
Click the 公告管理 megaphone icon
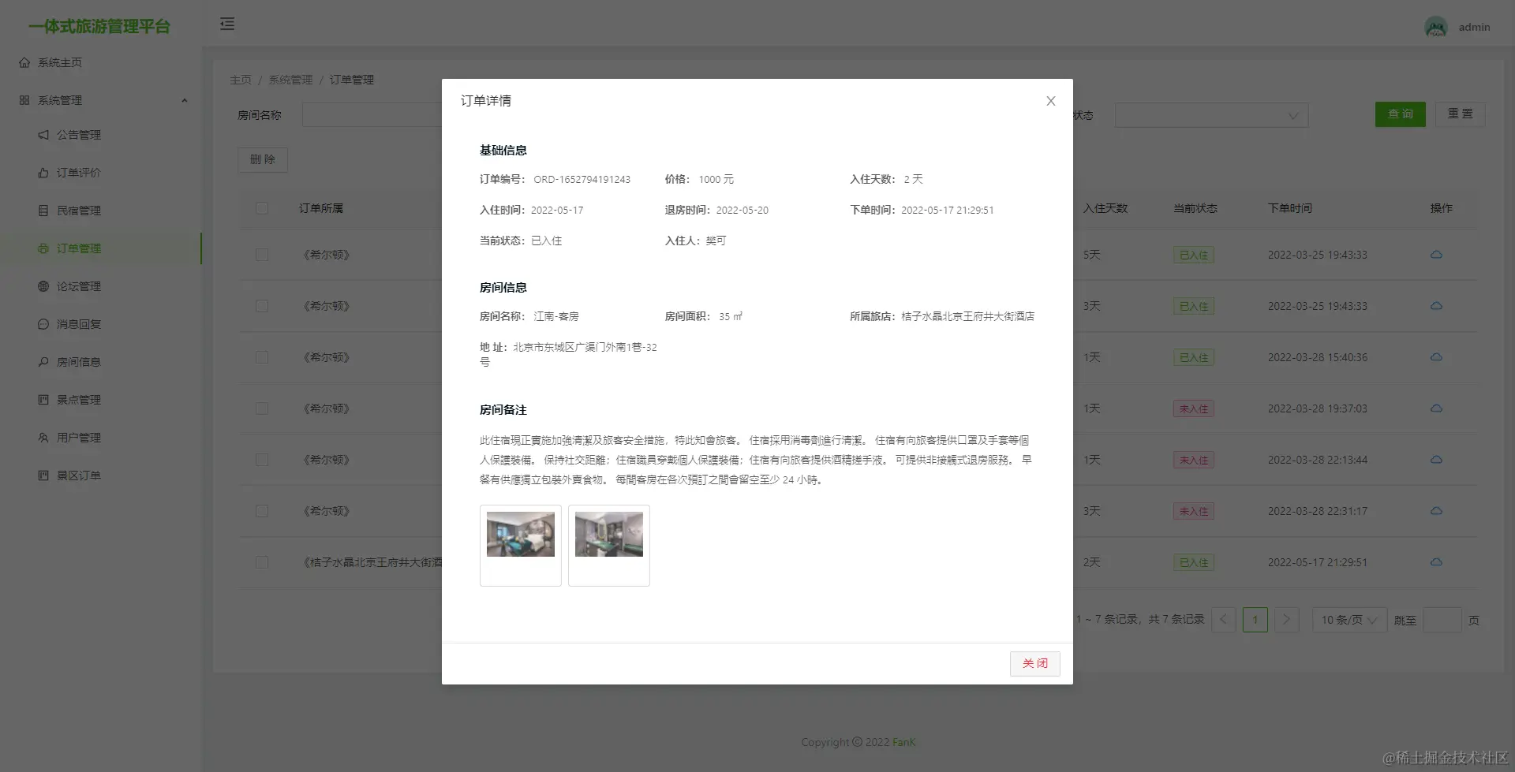tap(43, 135)
